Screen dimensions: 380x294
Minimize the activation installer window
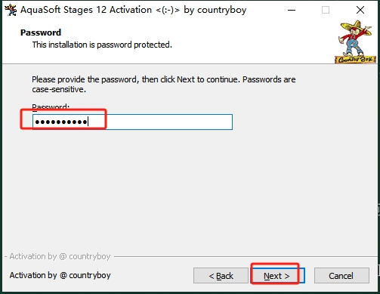coord(292,10)
